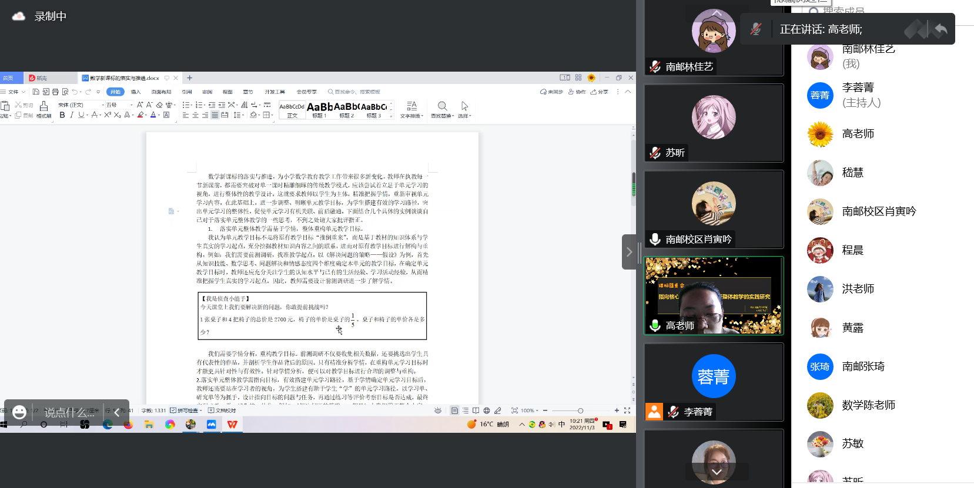The height and width of the screenshot is (488, 974).
Task: Click the Undo arrow in WPS
Action: [75, 92]
